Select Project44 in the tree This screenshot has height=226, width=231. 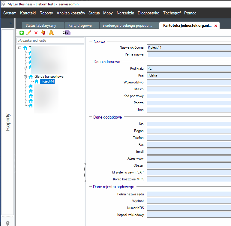coord(47,81)
